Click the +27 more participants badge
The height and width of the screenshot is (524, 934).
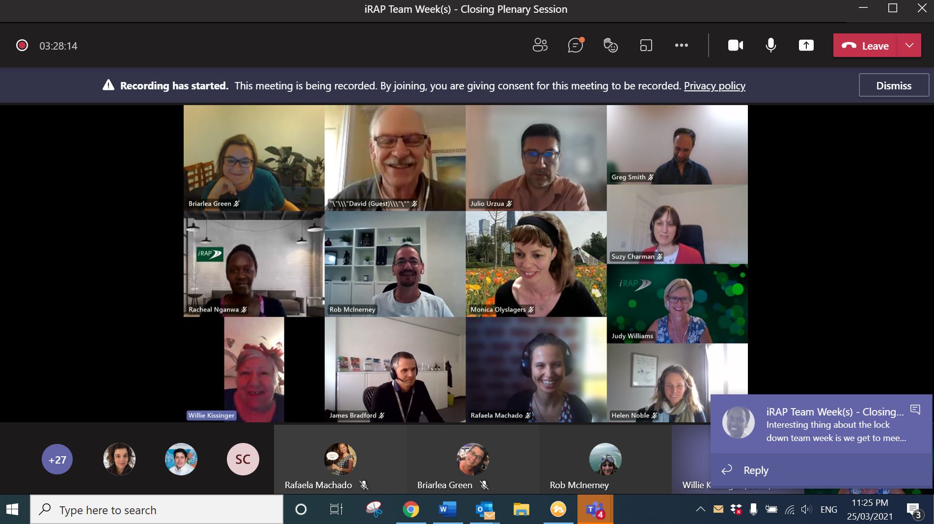(x=57, y=460)
